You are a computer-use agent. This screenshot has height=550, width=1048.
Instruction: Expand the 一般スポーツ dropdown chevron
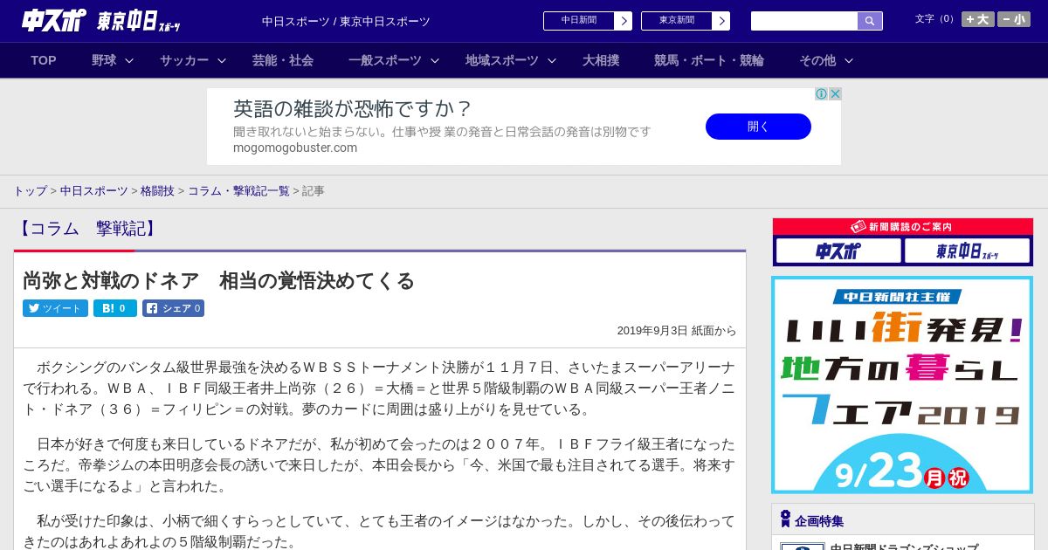435,60
